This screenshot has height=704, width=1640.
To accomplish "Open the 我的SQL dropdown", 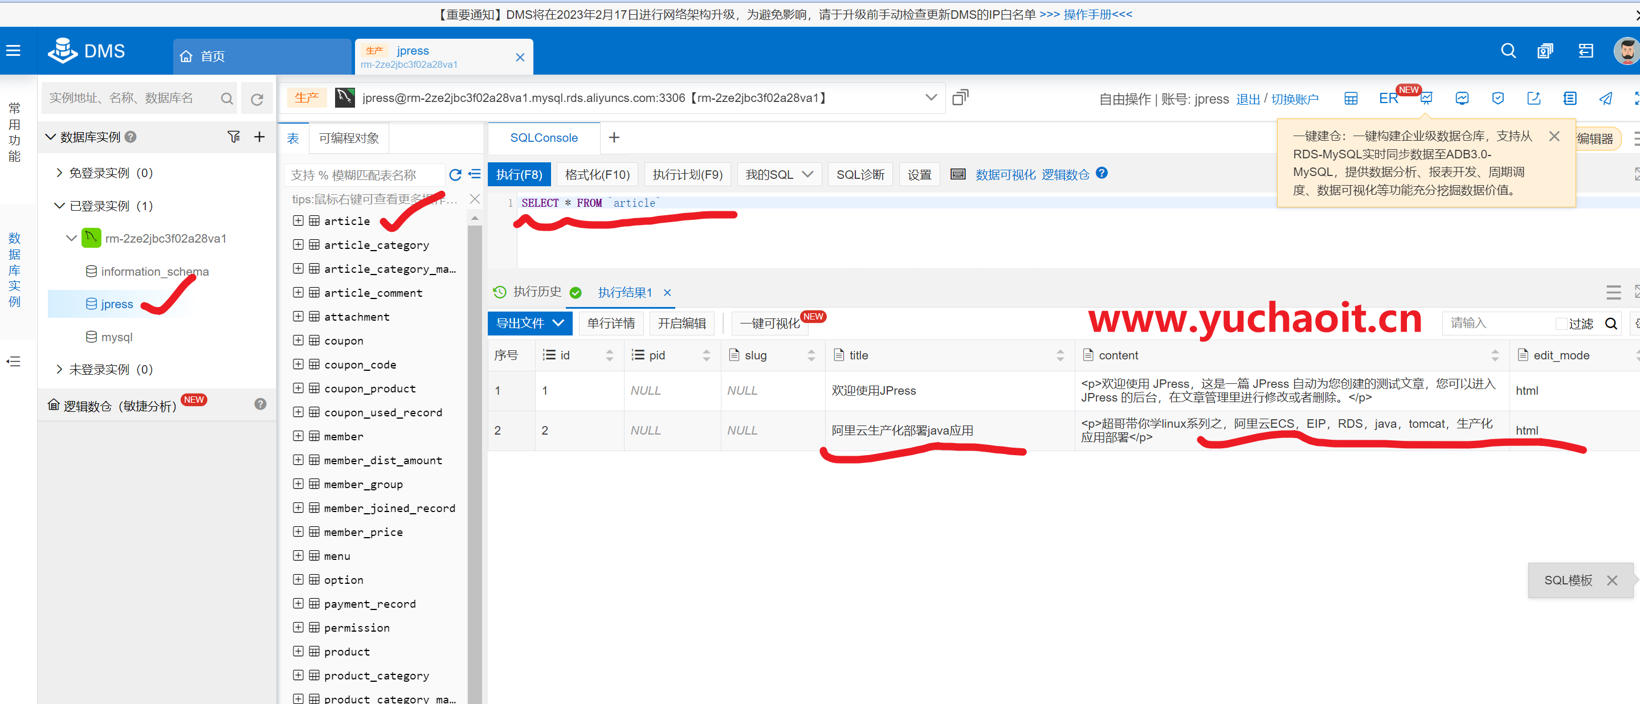I will pyautogui.click(x=778, y=174).
